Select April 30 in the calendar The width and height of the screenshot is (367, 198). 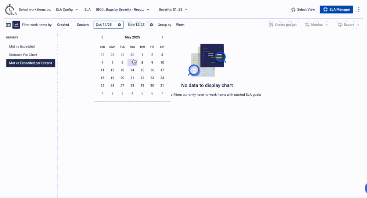pyautogui.click(x=132, y=55)
